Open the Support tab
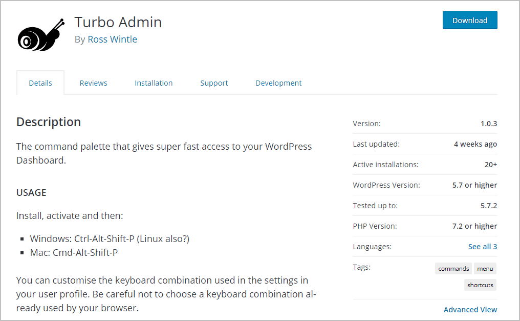Viewport: 520px width, 321px height. pyautogui.click(x=214, y=83)
